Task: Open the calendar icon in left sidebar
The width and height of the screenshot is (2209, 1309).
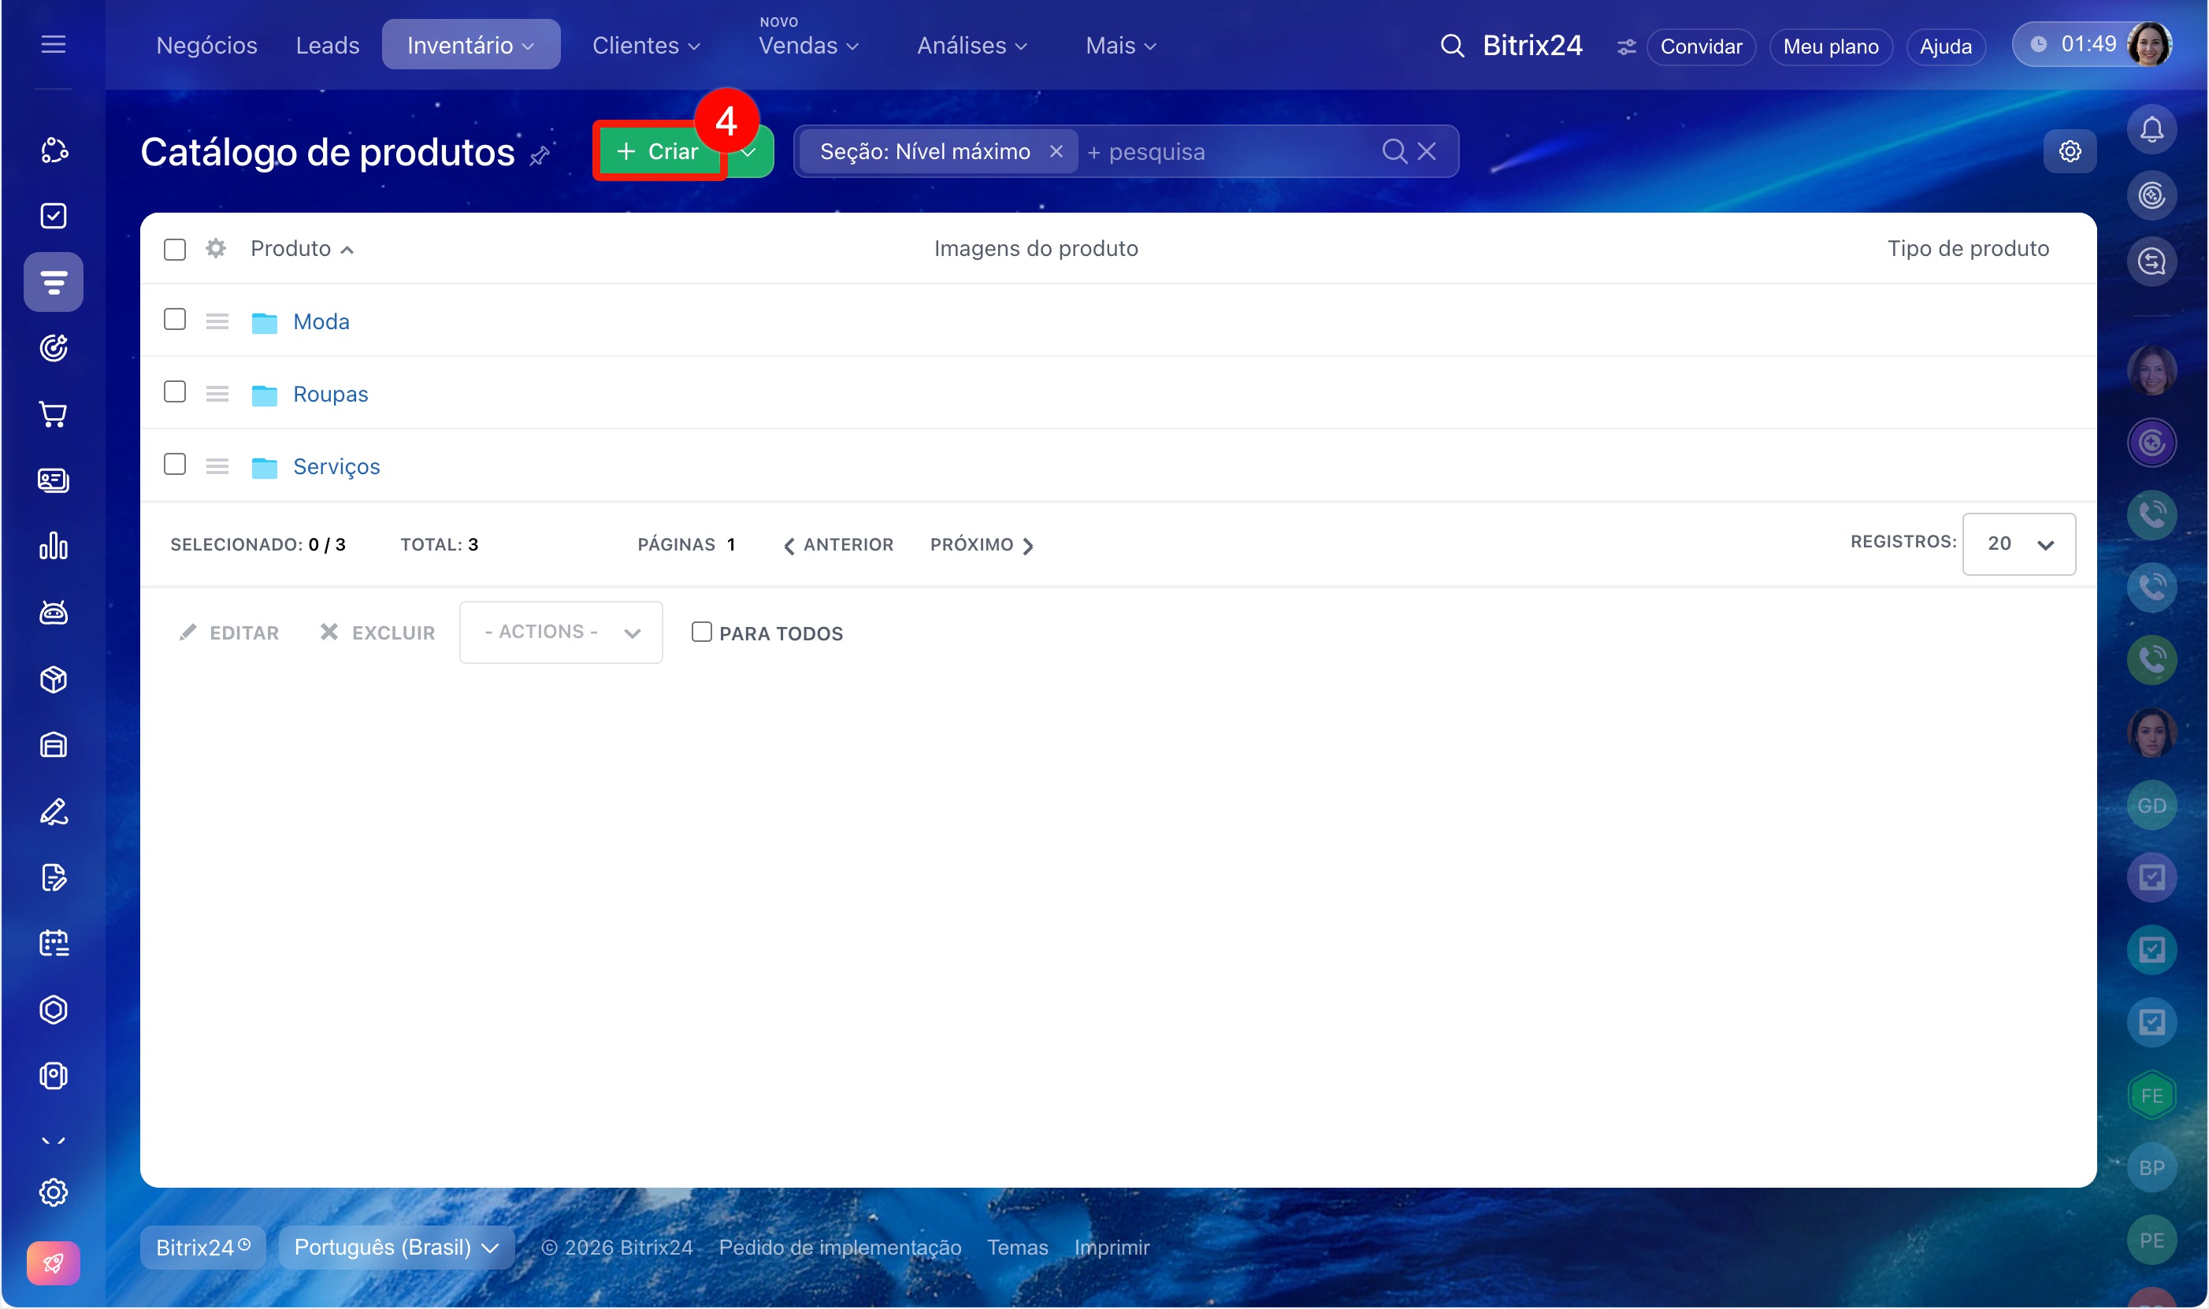Action: (53, 943)
